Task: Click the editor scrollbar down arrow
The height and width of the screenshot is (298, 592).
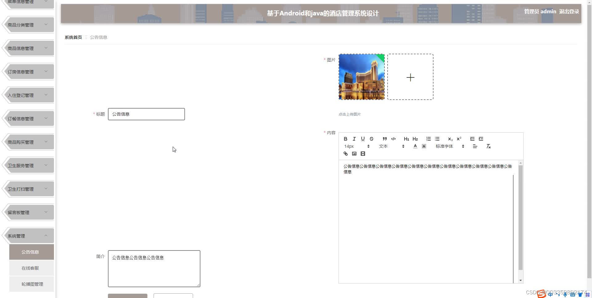Action: coord(520,280)
